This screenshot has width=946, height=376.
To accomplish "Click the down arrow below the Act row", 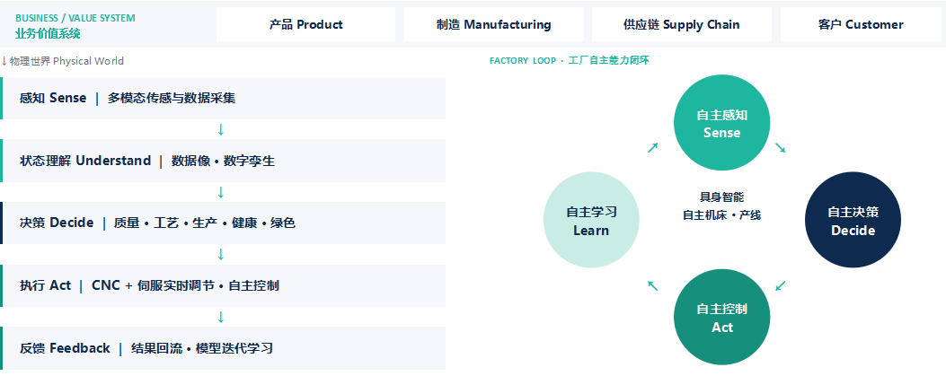I will click(221, 317).
